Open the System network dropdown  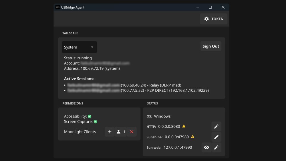[x=79, y=47]
